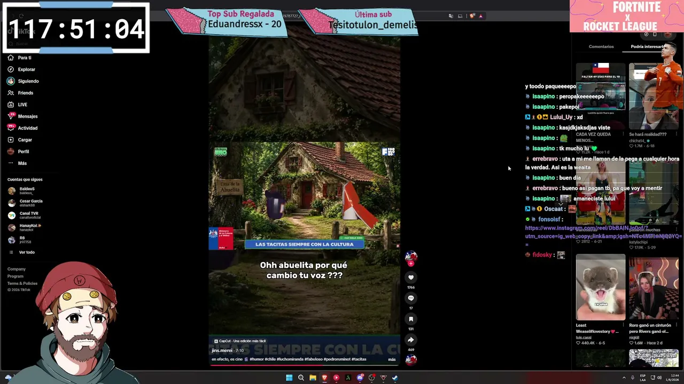This screenshot has width=684, height=384.
Task: Save the video with the bookmark icon
Action: click(411, 319)
